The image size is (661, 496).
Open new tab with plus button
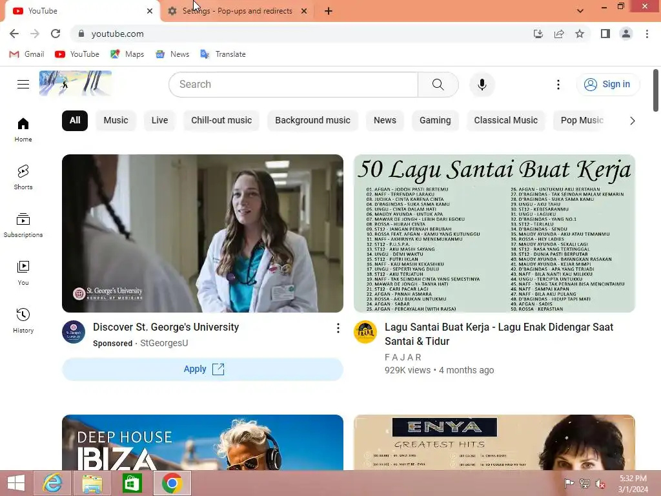pos(329,11)
